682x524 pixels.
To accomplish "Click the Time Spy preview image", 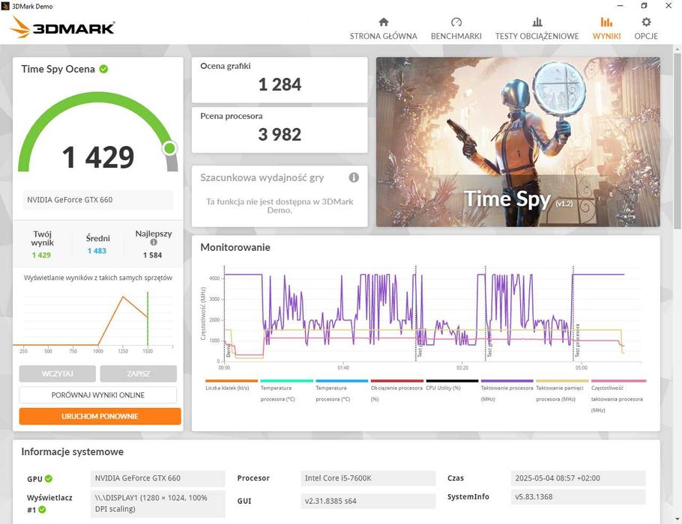I will click(518, 141).
